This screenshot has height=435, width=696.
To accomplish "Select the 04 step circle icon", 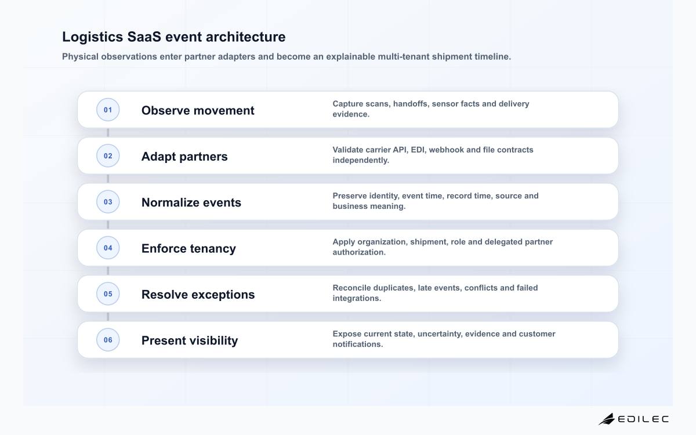I will coord(108,248).
